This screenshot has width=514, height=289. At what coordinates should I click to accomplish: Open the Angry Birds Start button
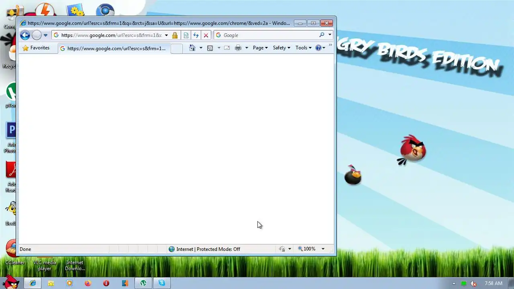(10, 283)
